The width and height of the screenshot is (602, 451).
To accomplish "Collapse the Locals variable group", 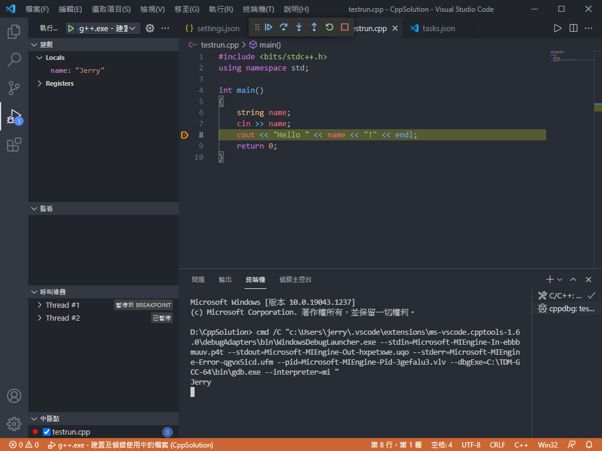I will [39, 58].
